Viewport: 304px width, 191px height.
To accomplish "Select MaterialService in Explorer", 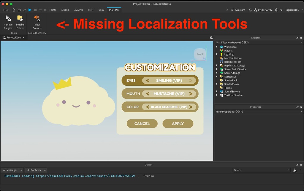I will pos(233,58).
